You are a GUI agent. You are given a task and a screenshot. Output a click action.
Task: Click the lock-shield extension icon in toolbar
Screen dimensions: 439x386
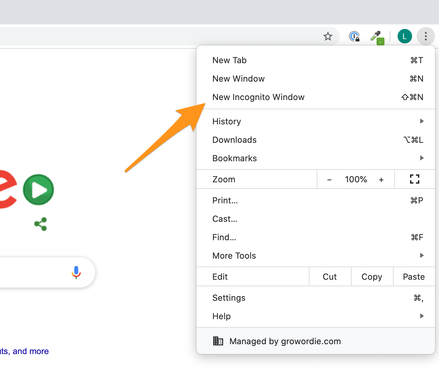click(354, 36)
